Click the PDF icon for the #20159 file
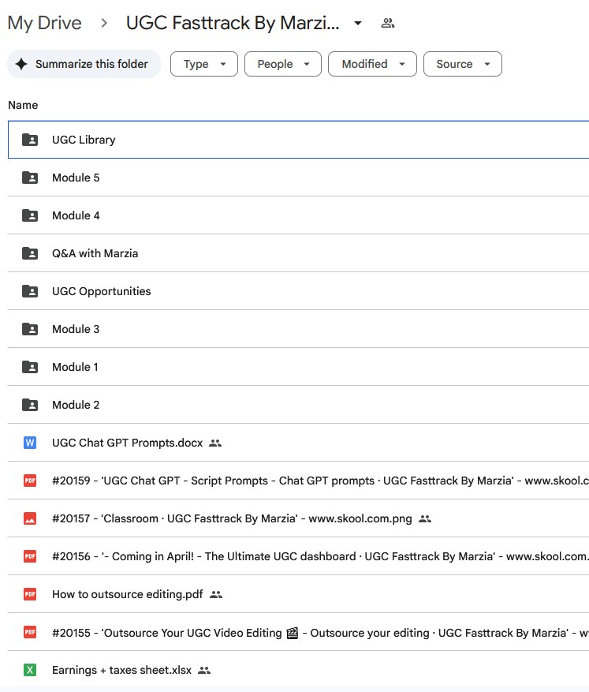589x692 pixels. [x=30, y=481]
